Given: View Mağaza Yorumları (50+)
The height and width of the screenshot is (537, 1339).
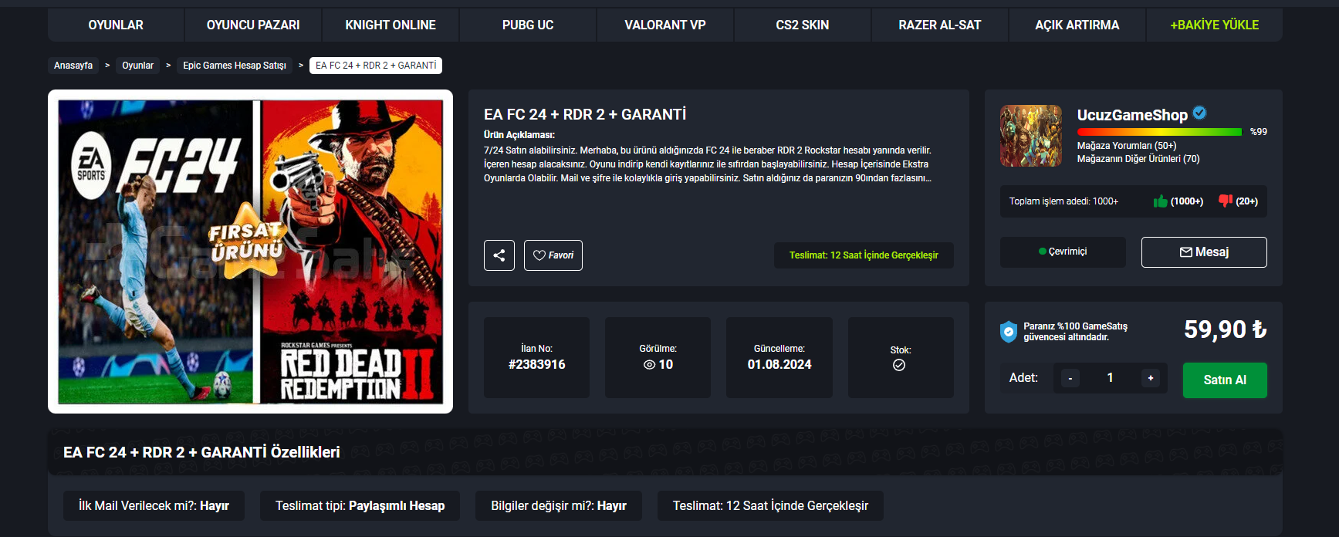Looking at the screenshot, I should pos(1127,146).
